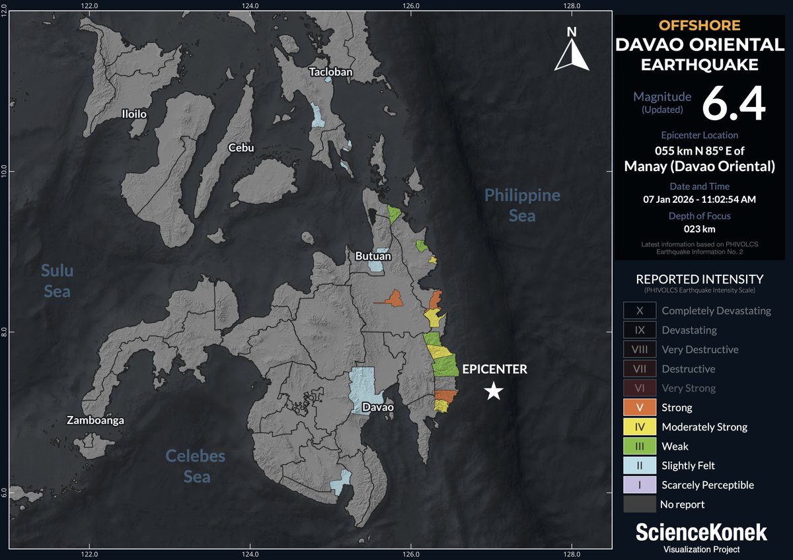Click the 'EPICENTER' label on map
The image size is (793, 560).
494,369
